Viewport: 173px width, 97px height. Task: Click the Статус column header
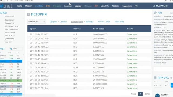(130, 29)
